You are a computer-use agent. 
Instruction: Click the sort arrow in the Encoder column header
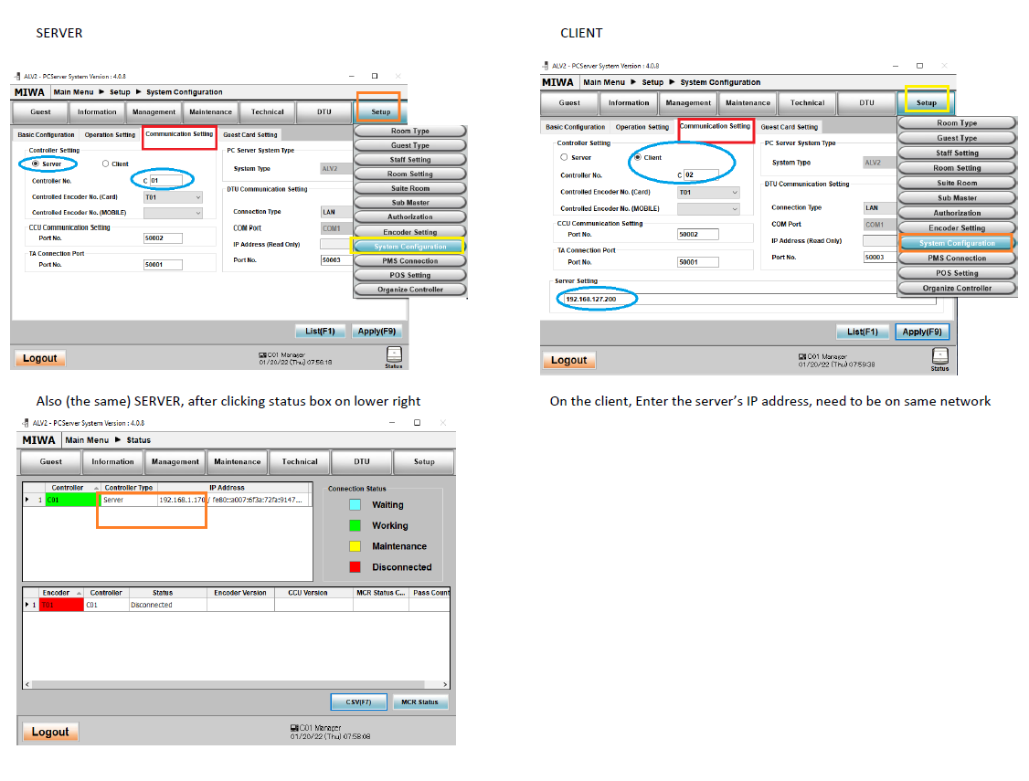78,593
